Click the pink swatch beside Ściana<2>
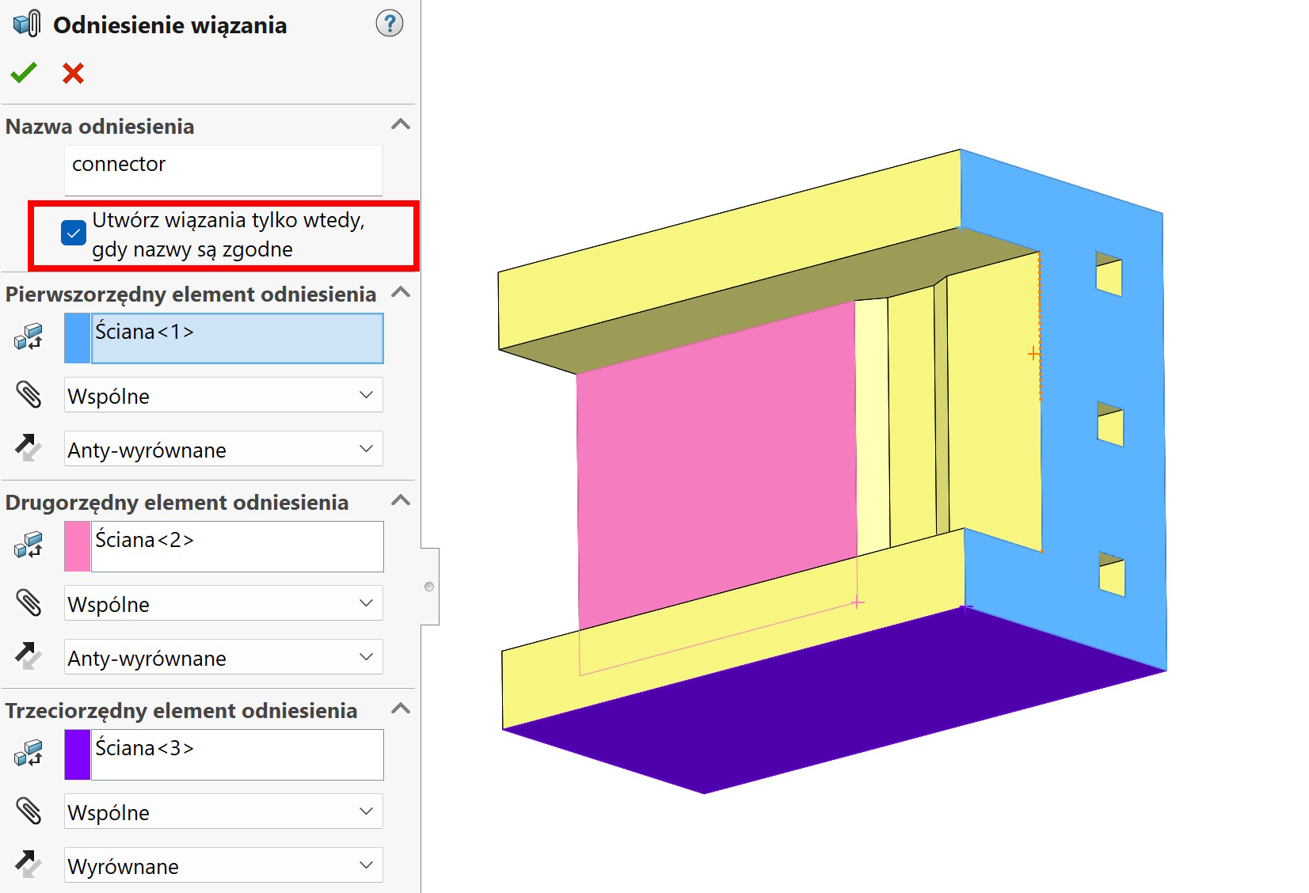This screenshot has height=893, width=1309. (x=77, y=546)
